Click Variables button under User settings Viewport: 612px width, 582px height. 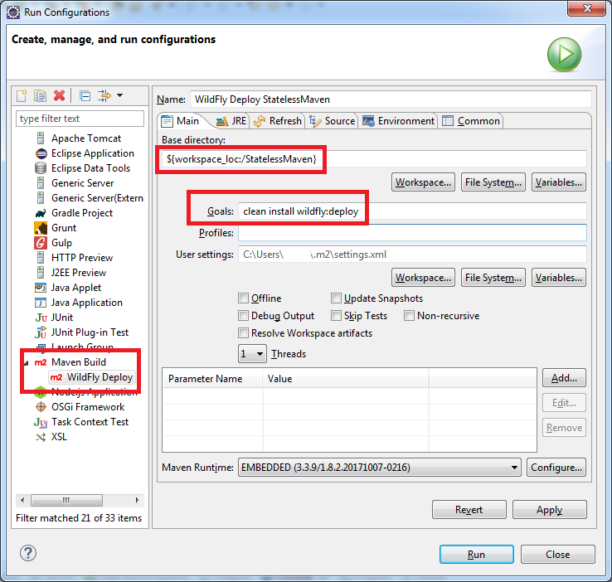(x=559, y=278)
